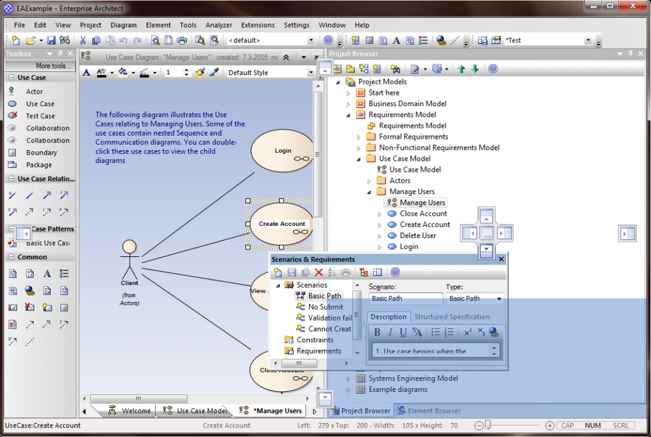Expand the Actors folder in Project Browser
The width and height of the screenshot is (651, 437).
pyautogui.click(x=369, y=181)
